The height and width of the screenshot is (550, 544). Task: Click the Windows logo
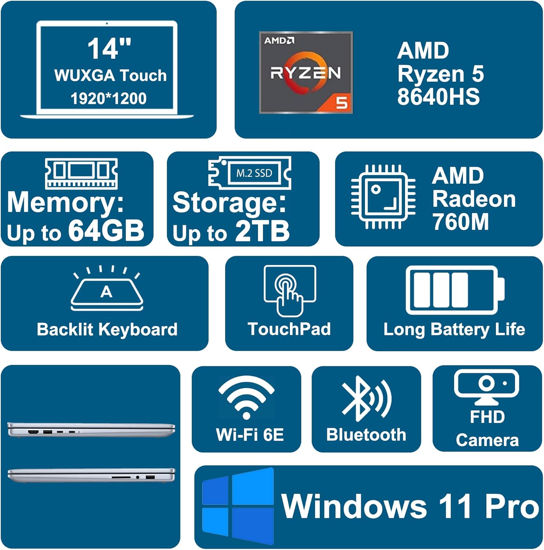(238, 506)
